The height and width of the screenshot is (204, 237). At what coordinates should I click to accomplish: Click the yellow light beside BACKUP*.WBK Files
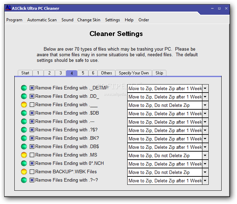tap(24, 172)
